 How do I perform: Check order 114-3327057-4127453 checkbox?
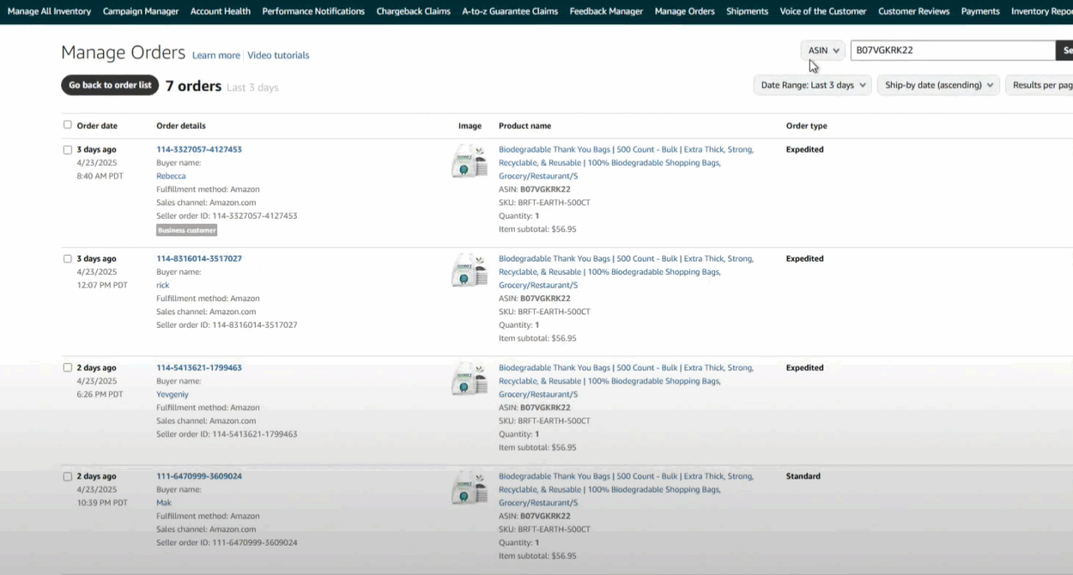coord(68,150)
